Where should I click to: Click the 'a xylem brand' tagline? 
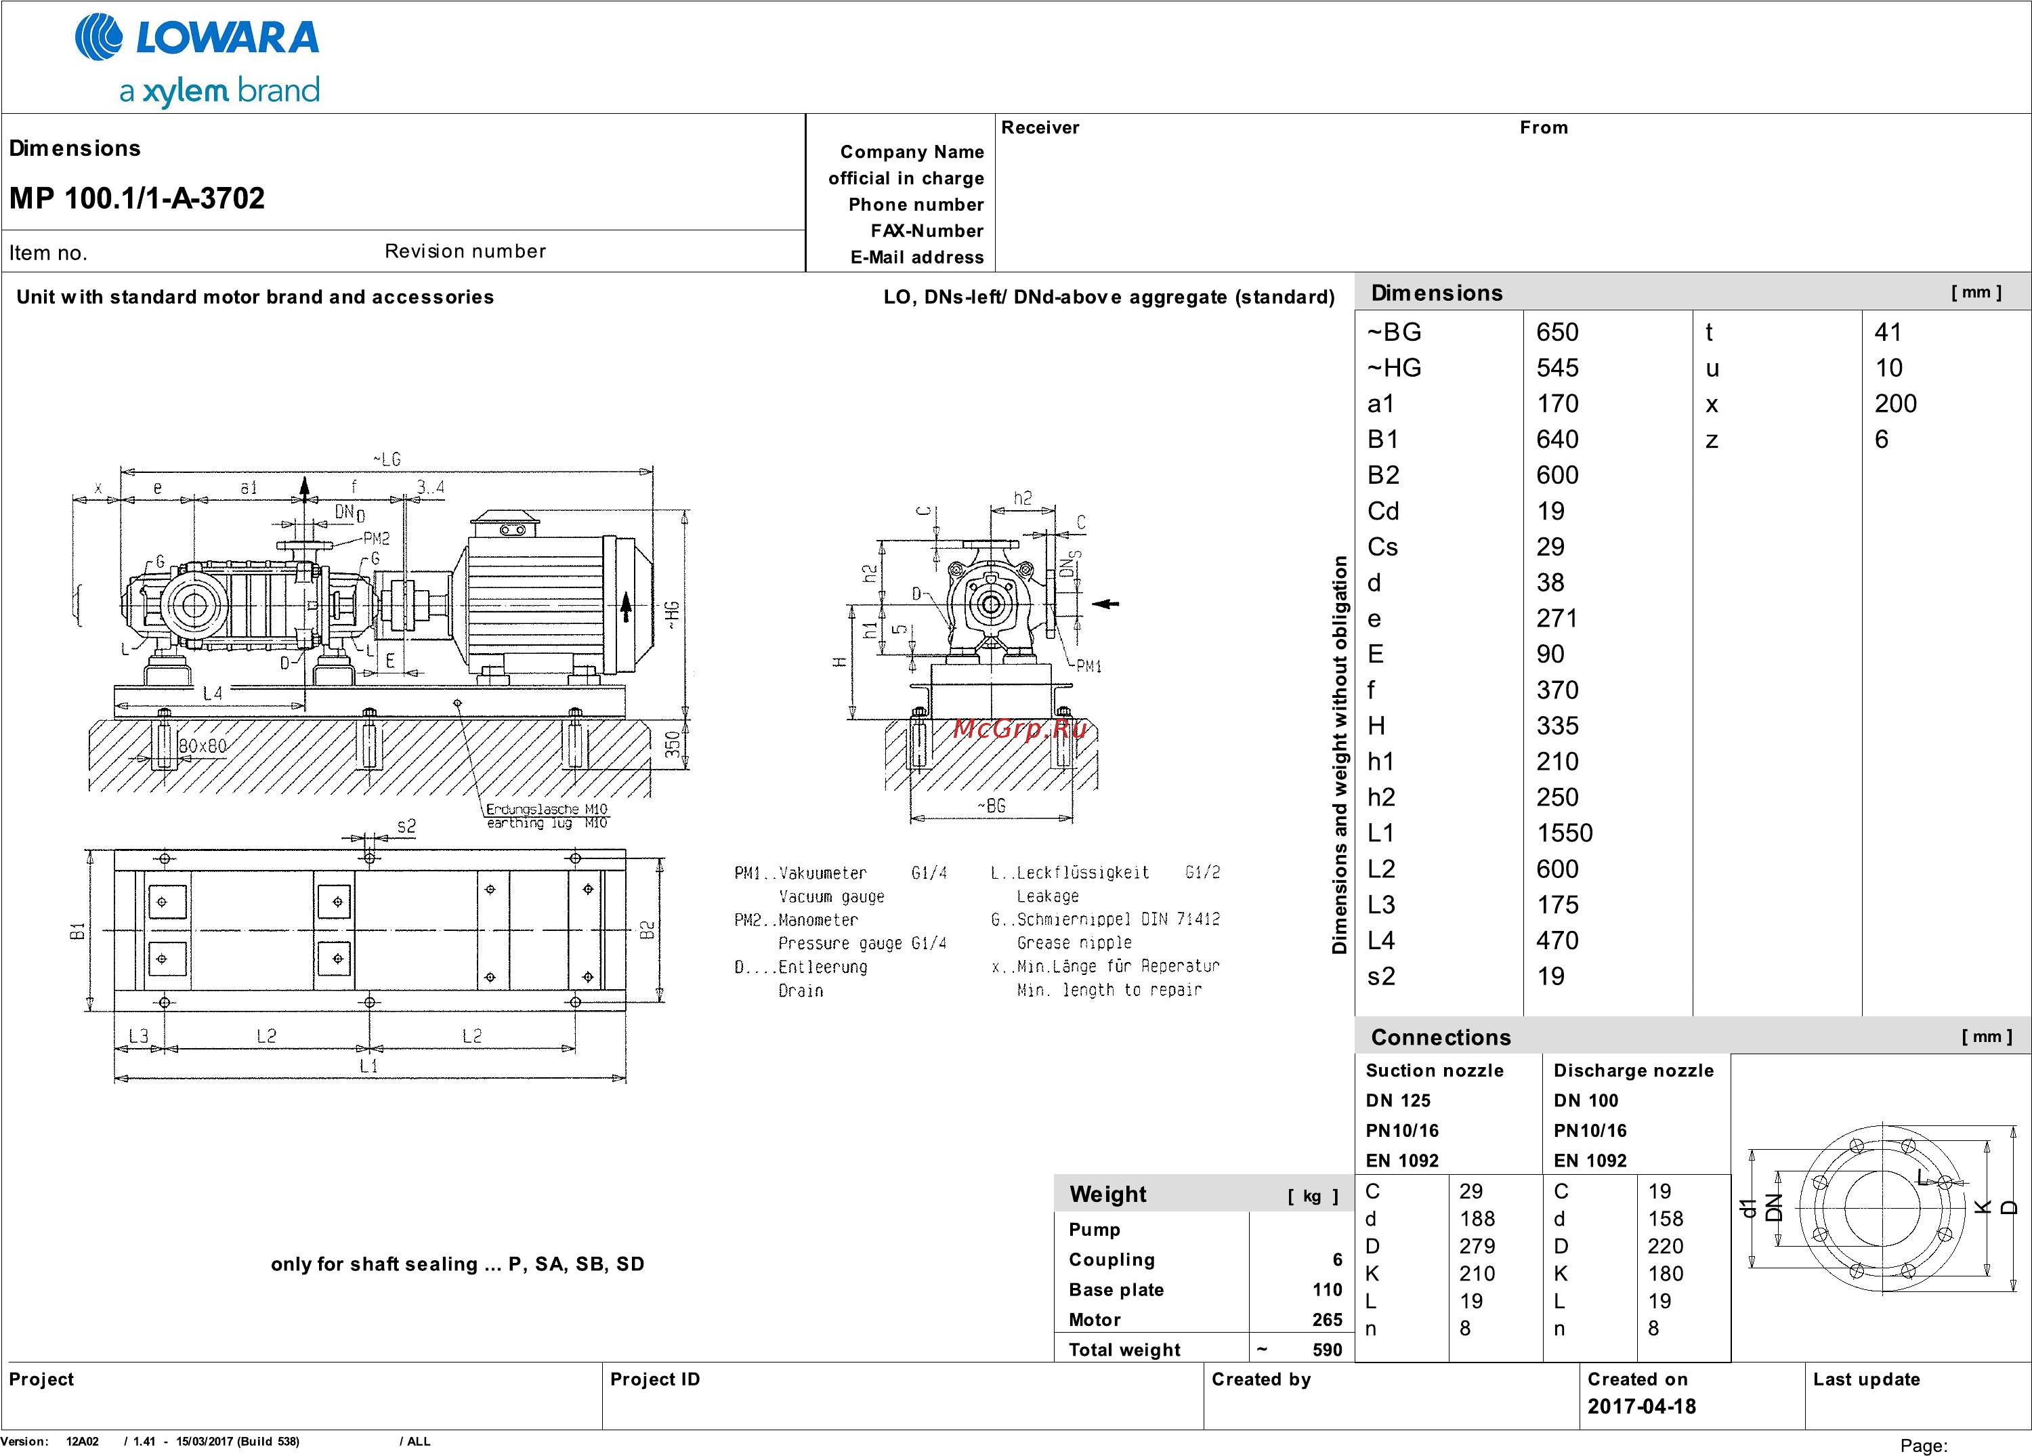point(219,91)
